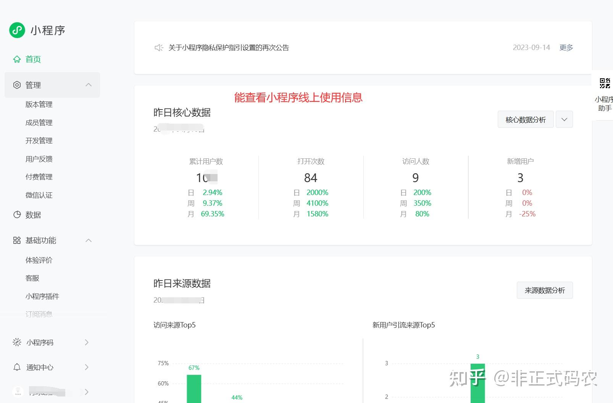
Task: Open the privacy guideline announcement link
Action: (229, 48)
